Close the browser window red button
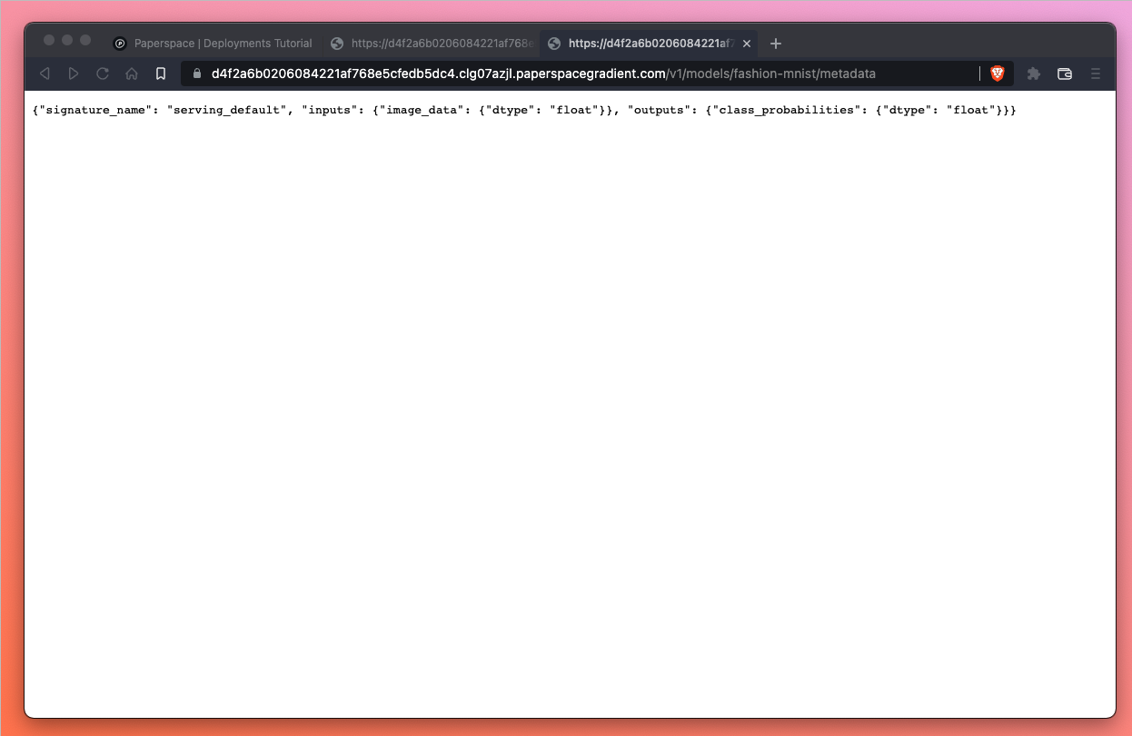The image size is (1132, 736). pyautogui.click(x=49, y=40)
